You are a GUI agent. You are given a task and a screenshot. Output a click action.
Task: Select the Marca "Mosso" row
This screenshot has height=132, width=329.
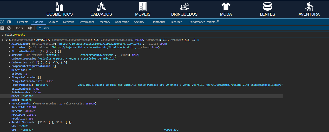(142, 96)
